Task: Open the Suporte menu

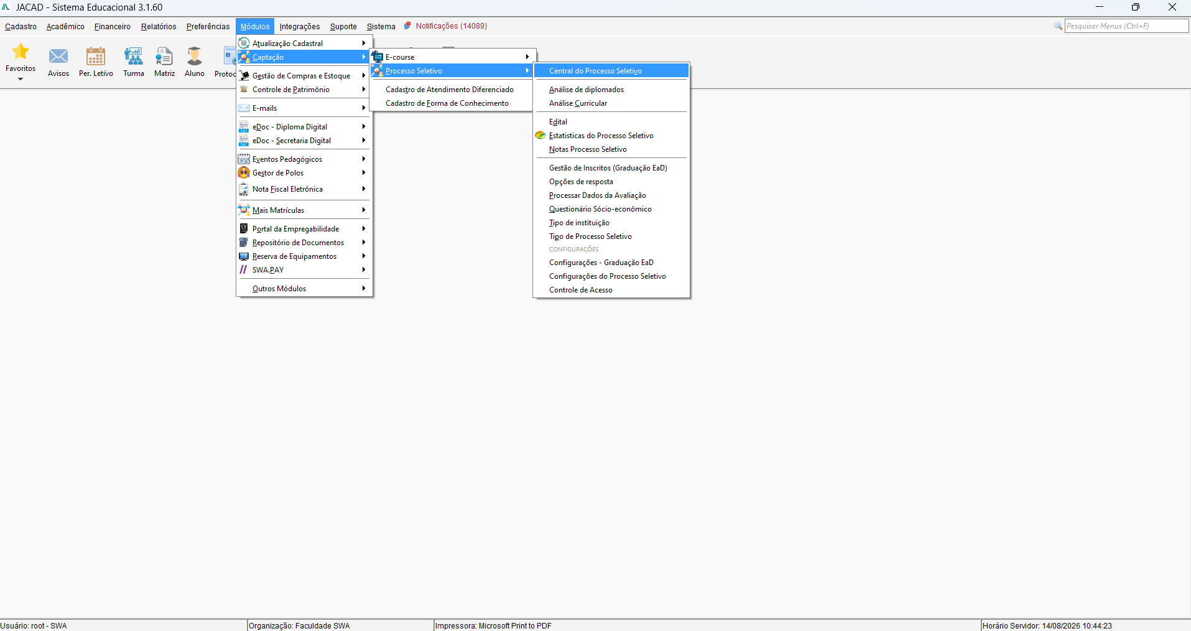Action: pyautogui.click(x=343, y=27)
